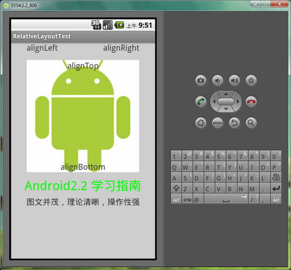Click the SYM key
The image size is (291, 270).
coord(187,199)
